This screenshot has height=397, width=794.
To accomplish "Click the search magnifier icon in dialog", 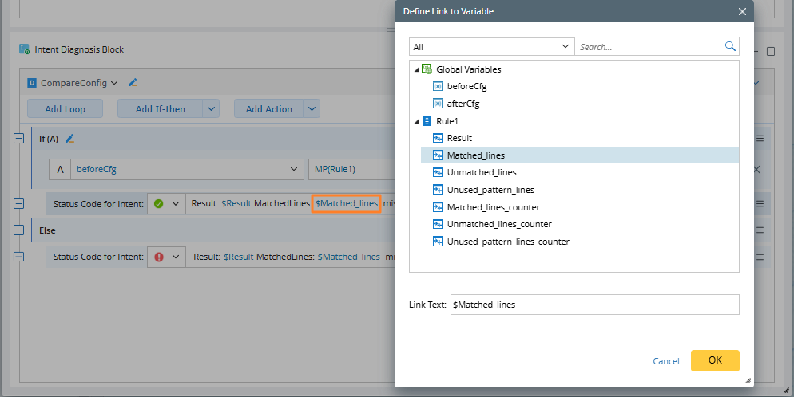I will click(729, 47).
